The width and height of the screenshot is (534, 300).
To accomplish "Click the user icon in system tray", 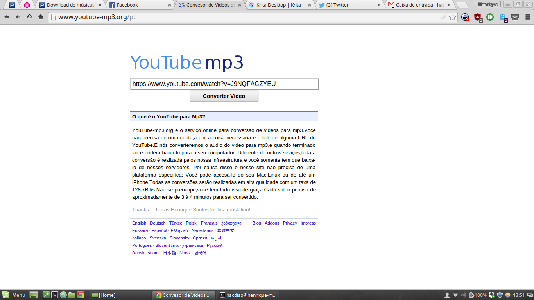I will coord(447,295).
